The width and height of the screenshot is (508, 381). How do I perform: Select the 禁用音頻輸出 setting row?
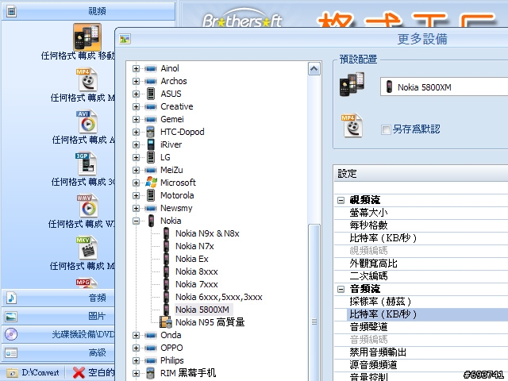pos(421,352)
